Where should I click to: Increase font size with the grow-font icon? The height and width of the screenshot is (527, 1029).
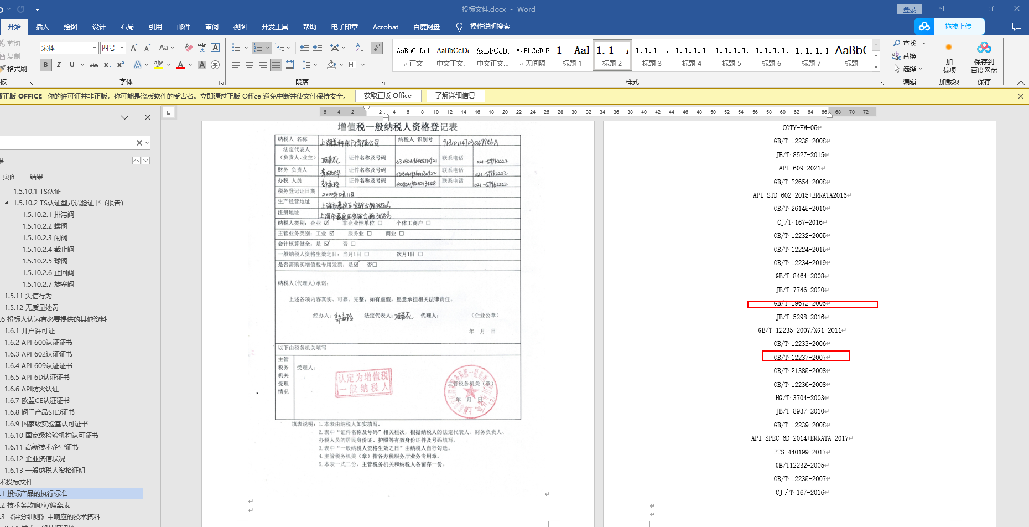134,48
